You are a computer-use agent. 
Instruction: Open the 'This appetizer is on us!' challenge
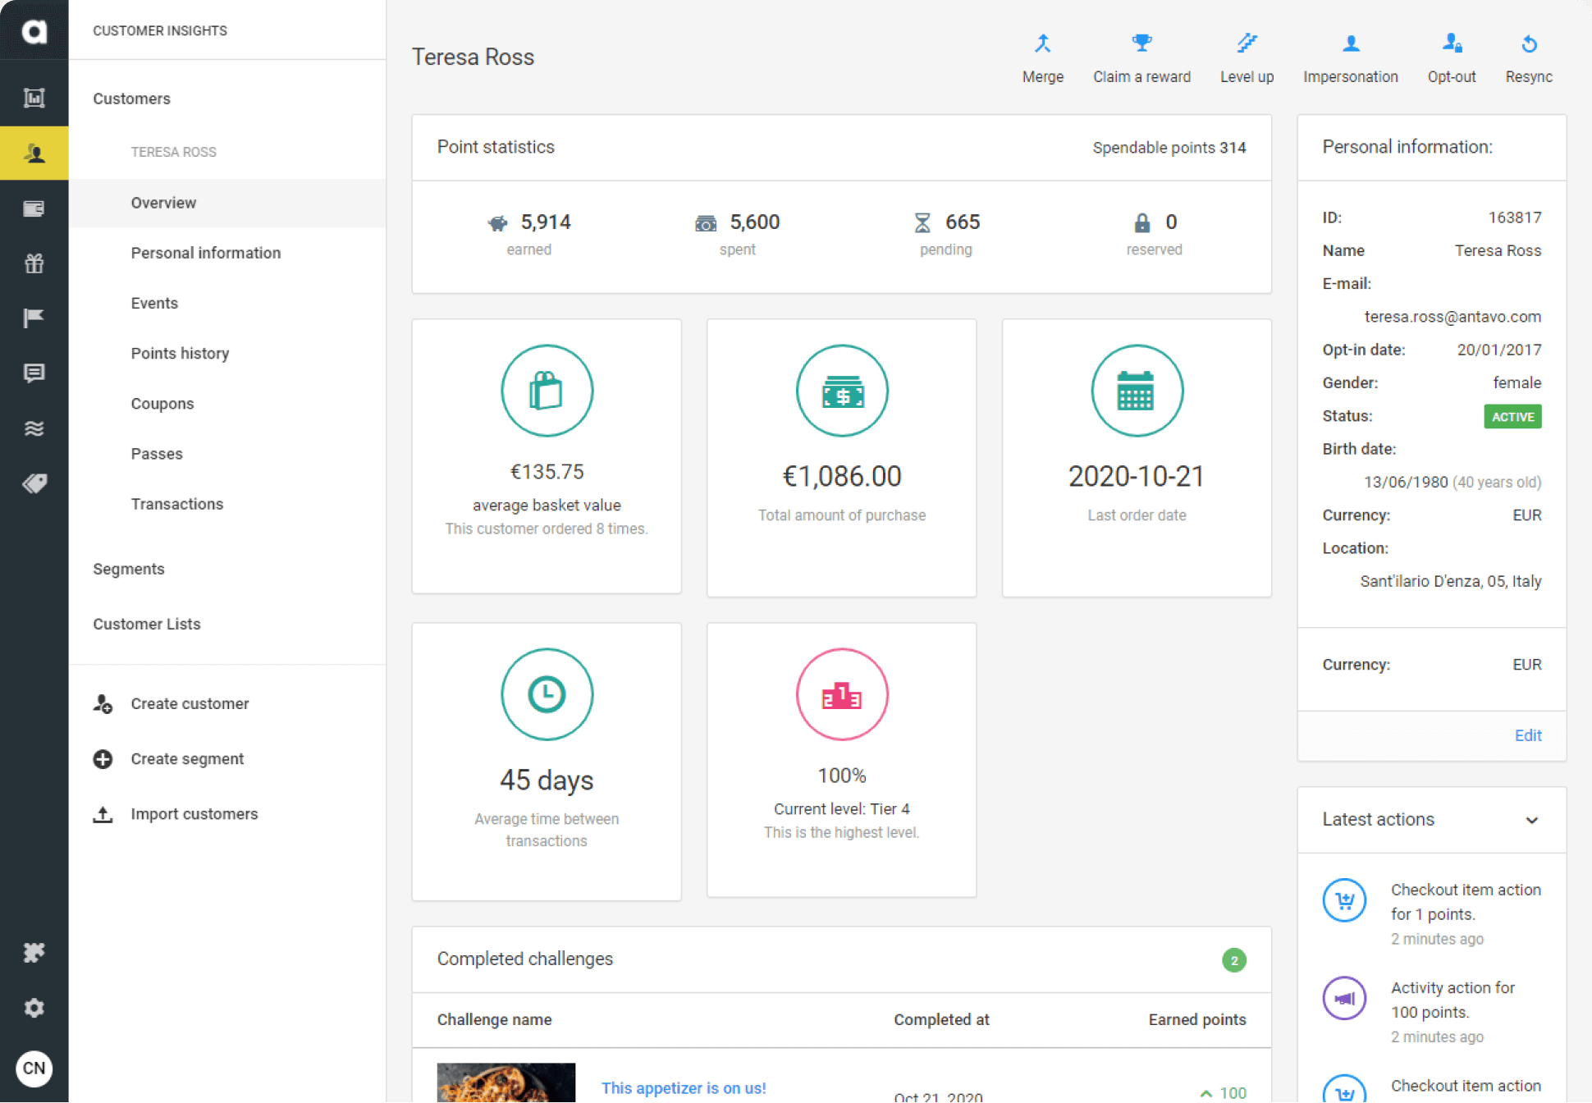point(684,1088)
